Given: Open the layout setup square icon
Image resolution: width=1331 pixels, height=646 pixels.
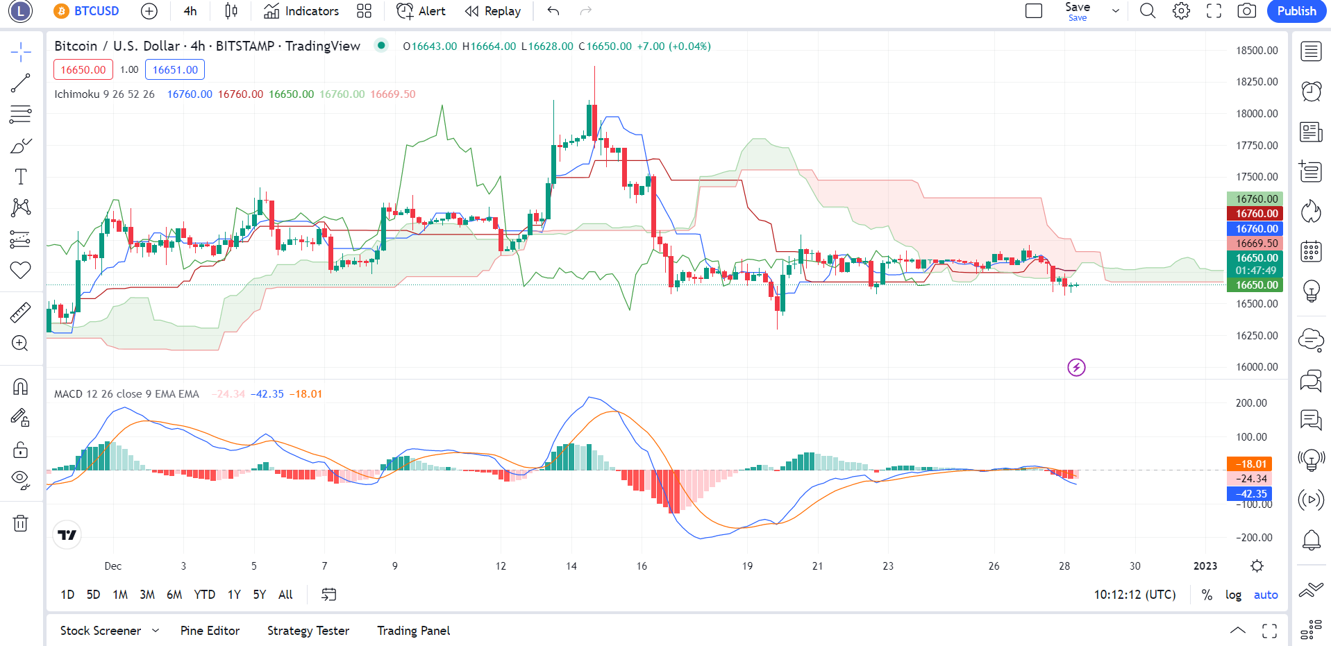Looking at the screenshot, I should click(x=1034, y=11).
